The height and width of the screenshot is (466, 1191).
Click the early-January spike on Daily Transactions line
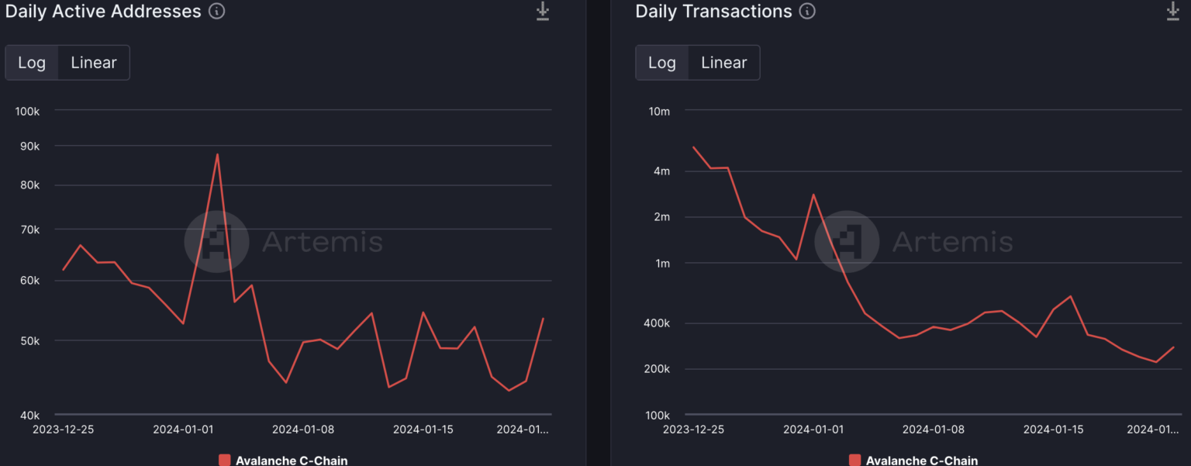click(813, 195)
